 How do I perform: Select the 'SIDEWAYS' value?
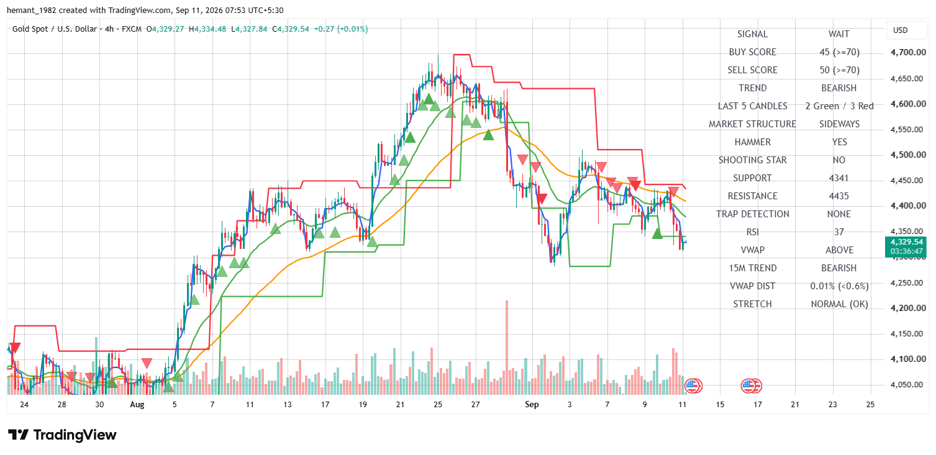tap(839, 124)
